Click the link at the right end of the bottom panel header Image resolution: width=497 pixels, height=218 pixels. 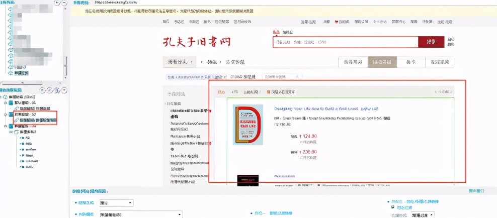[x=476, y=191]
